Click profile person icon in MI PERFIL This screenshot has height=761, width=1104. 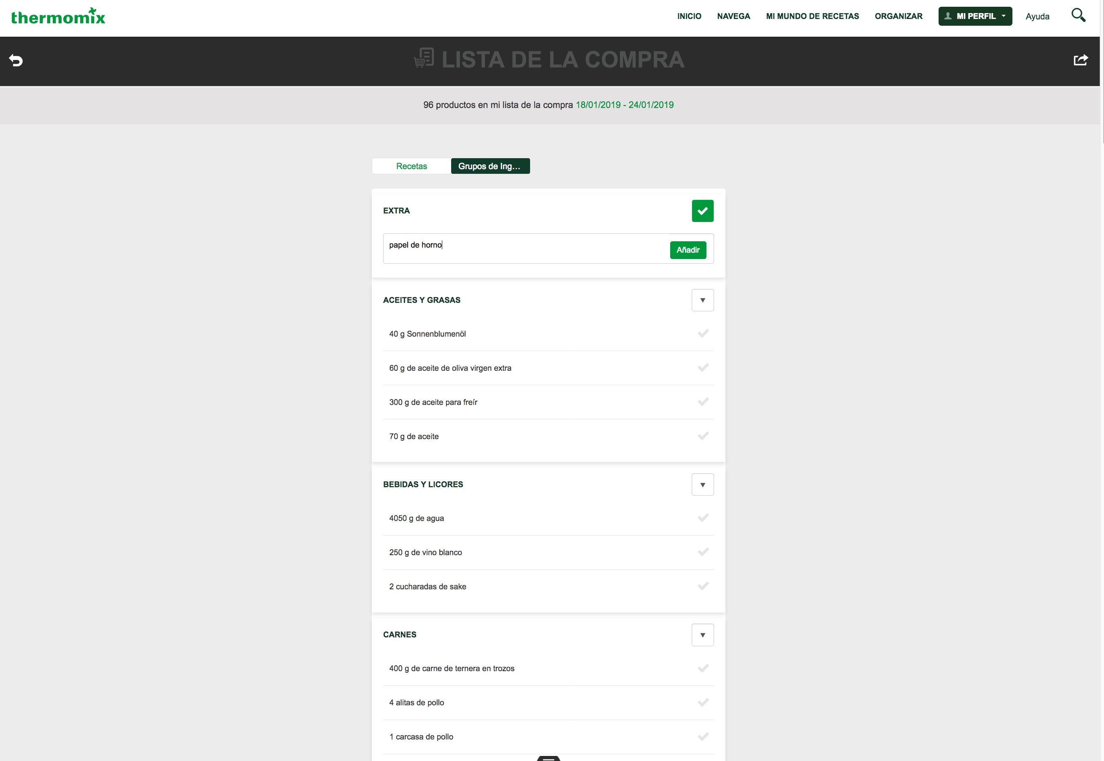[948, 16]
